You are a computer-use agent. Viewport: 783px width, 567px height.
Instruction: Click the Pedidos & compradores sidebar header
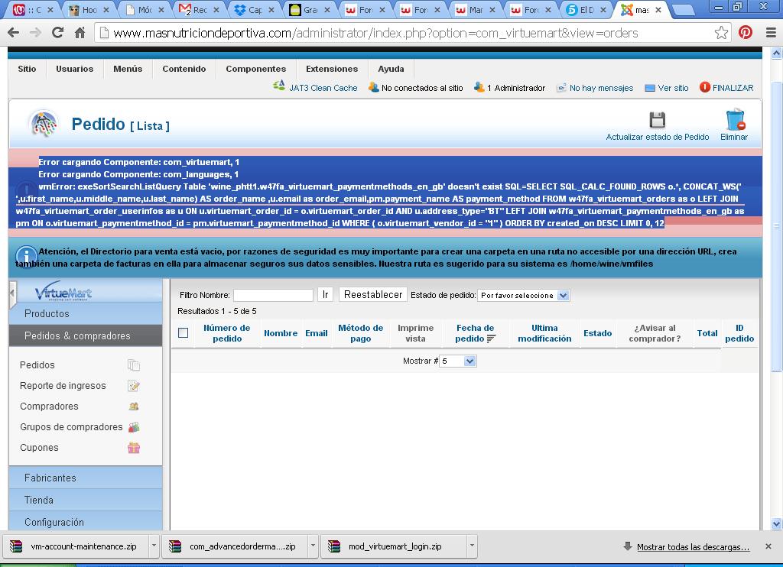pos(86,336)
